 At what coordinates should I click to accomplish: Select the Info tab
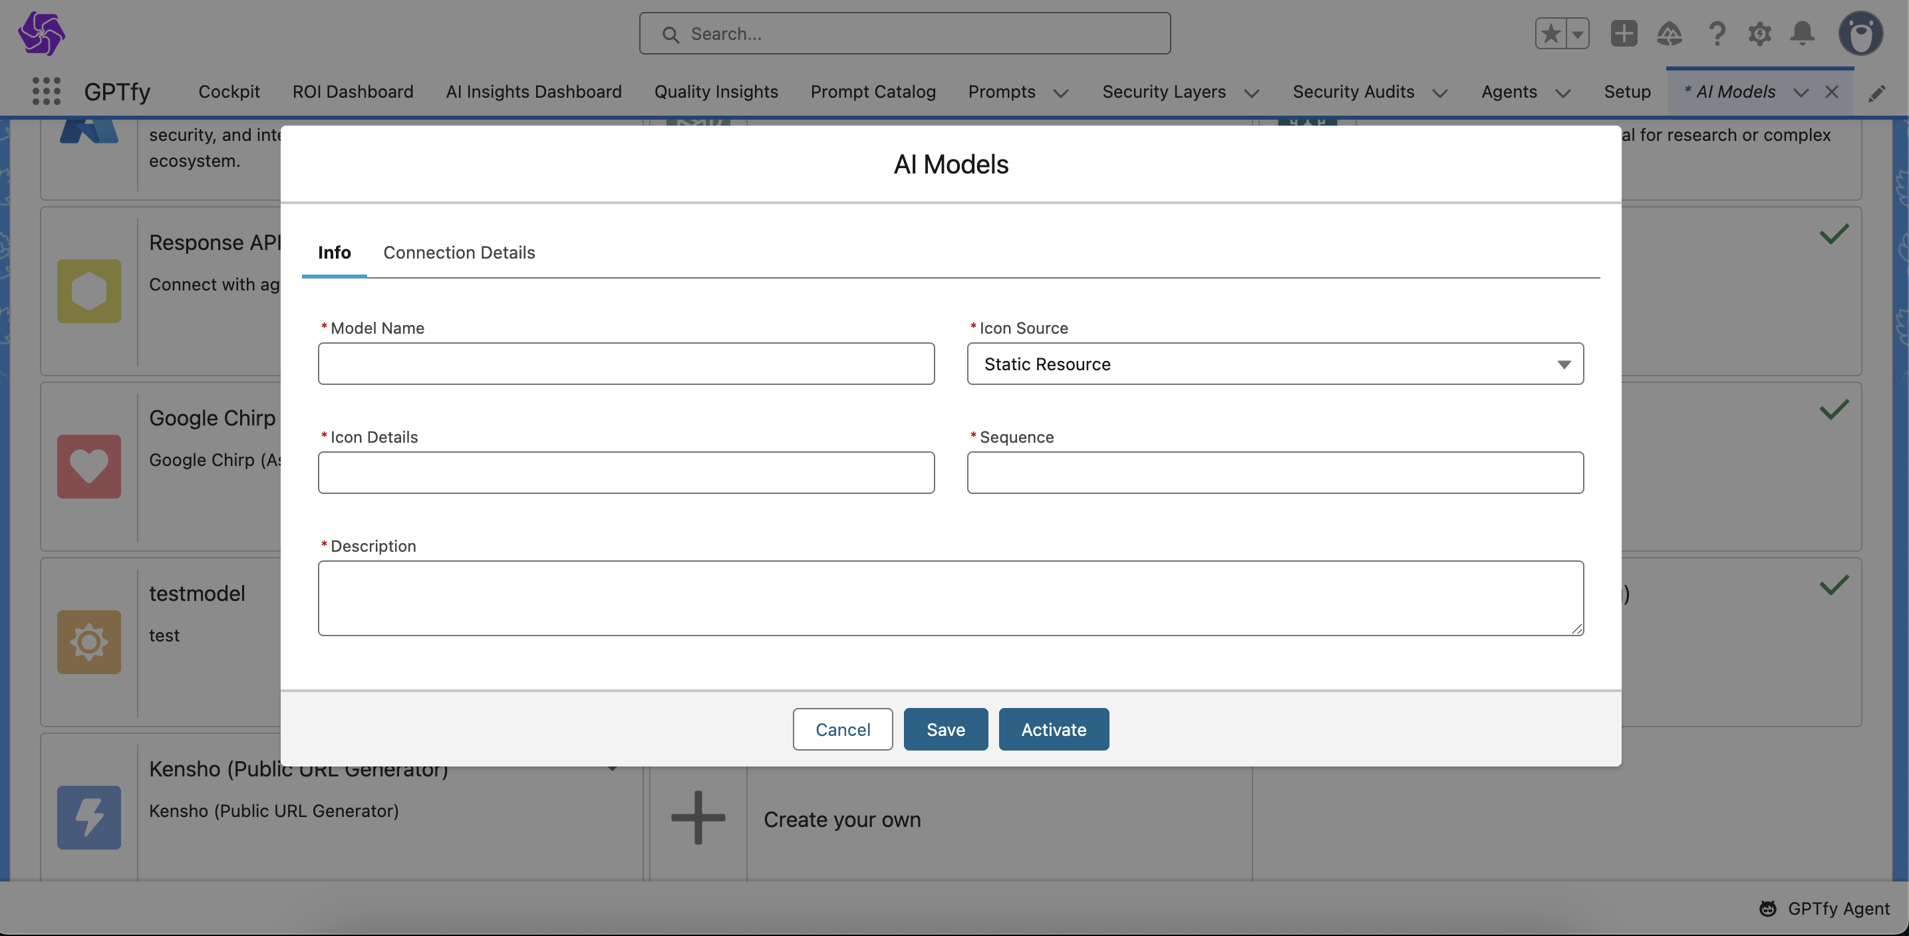[334, 253]
